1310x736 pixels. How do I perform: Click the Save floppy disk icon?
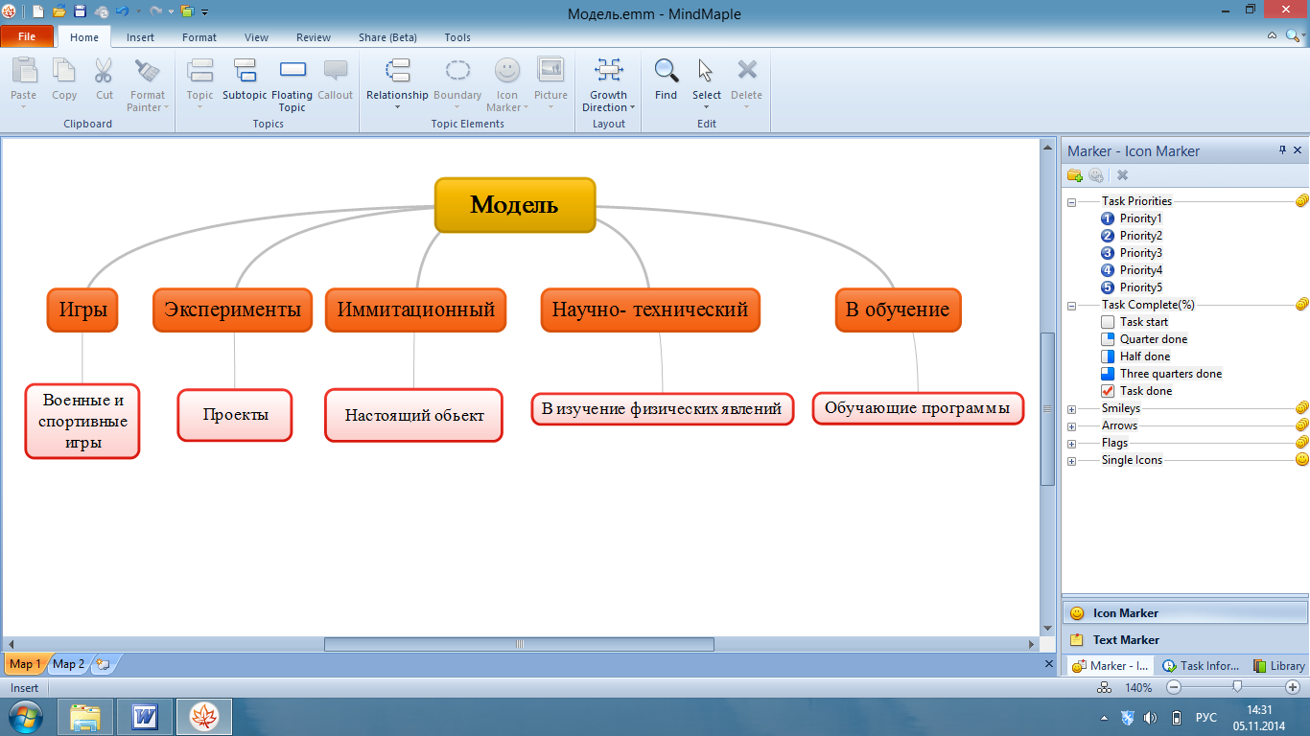[81, 12]
